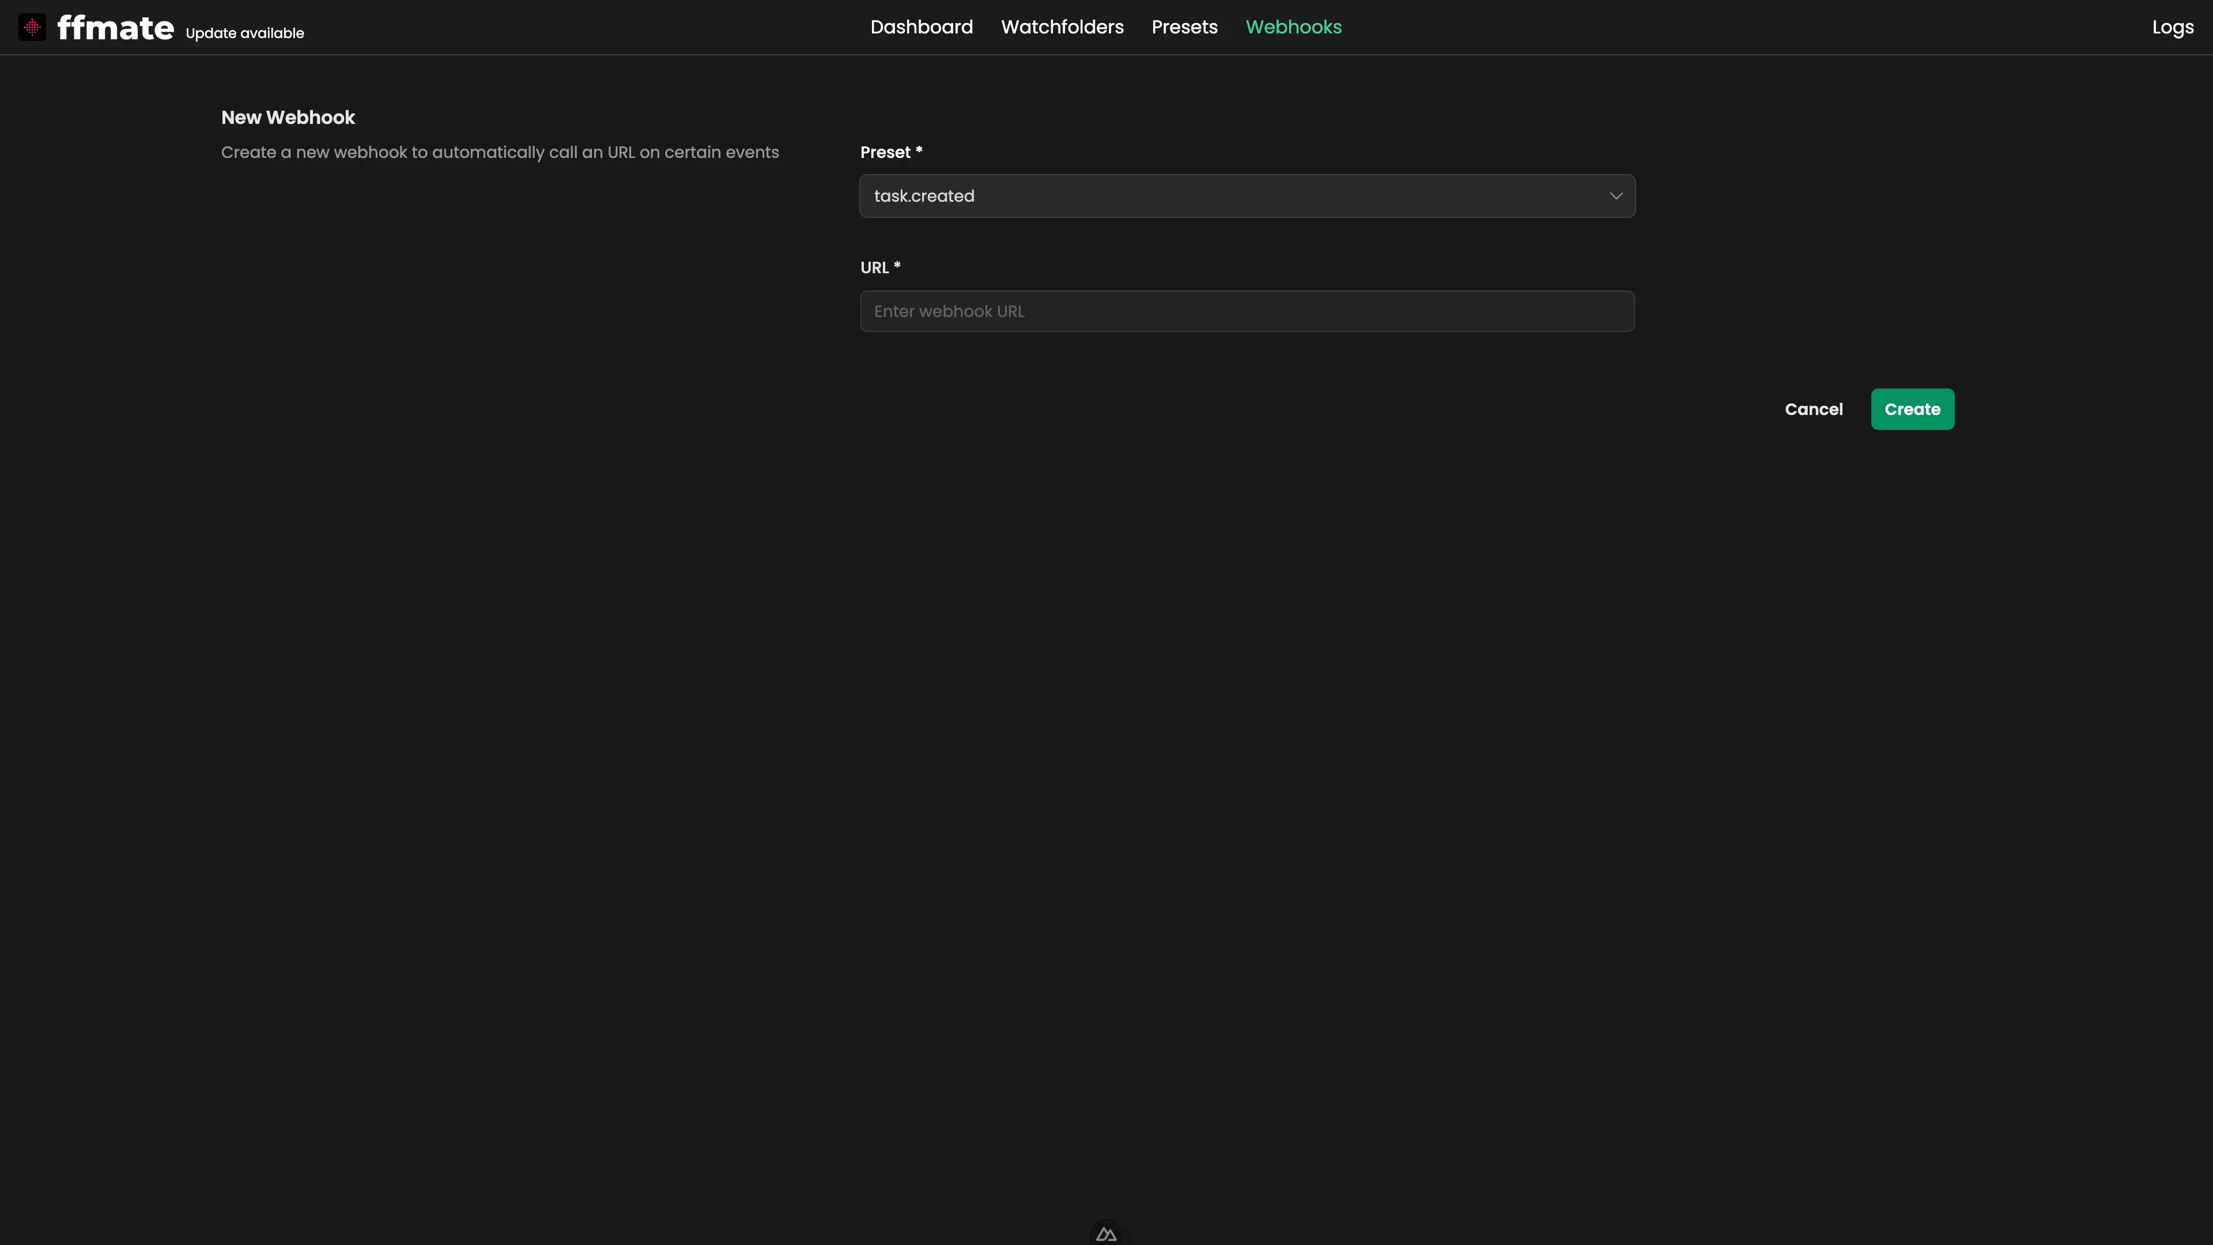The width and height of the screenshot is (2213, 1245).
Task: Open the Update available notice
Action: coord(245,33)
